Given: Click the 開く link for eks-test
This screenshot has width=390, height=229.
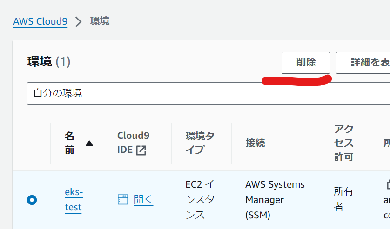Looking at the screenshot, I should 143,199.
